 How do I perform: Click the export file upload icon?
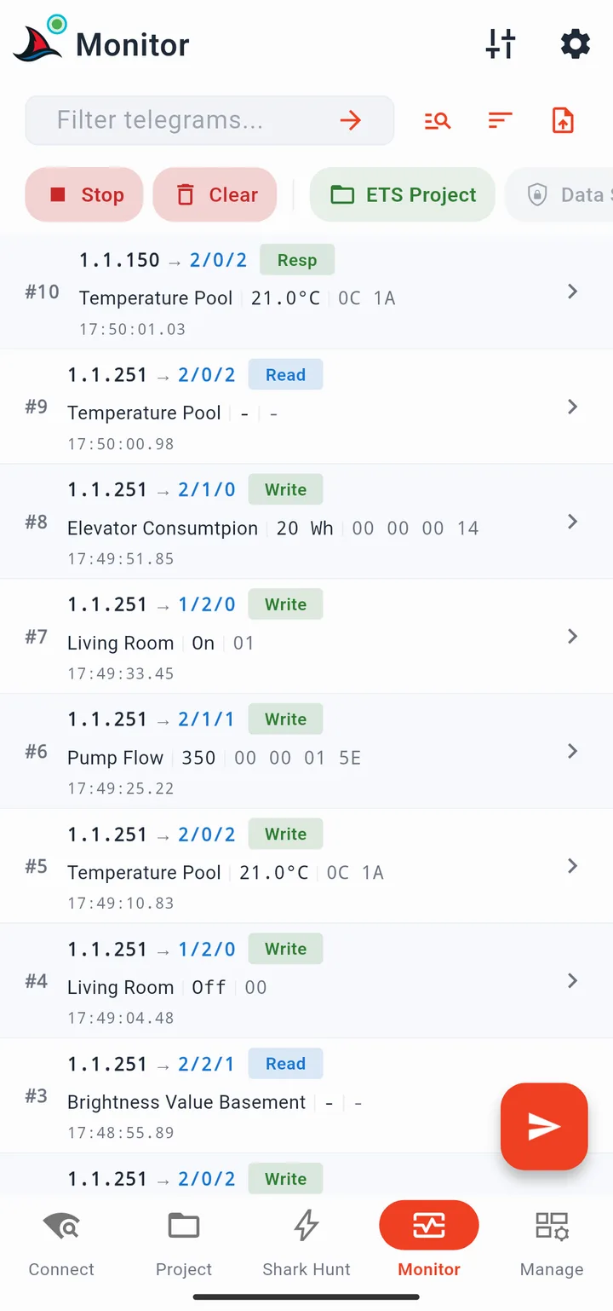click(x=563, y=120)
